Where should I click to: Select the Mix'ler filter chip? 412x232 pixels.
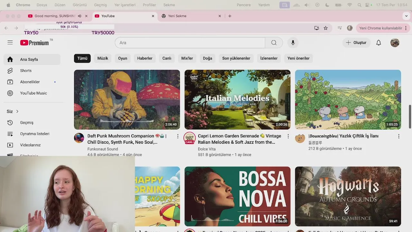(187, 58)
